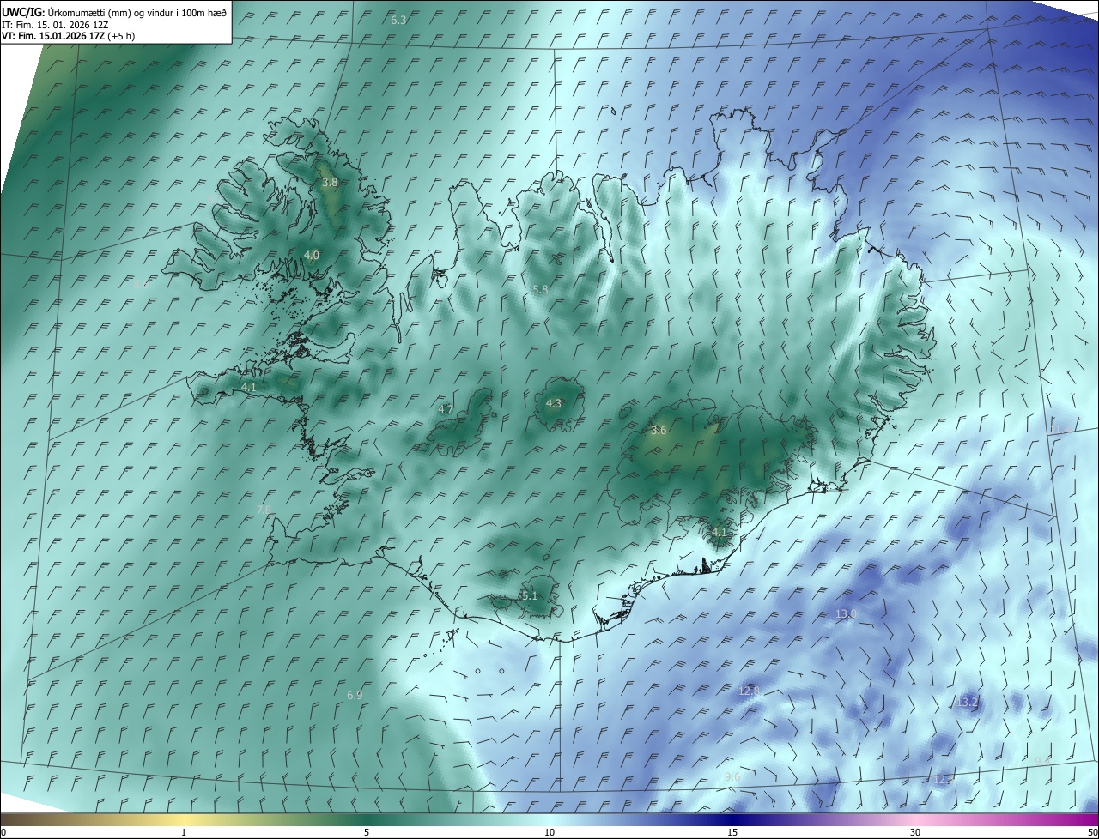Screen dimensions: 1099x839
Task: Click the 30 tick on the color scale
Action: tap(915, 832)
